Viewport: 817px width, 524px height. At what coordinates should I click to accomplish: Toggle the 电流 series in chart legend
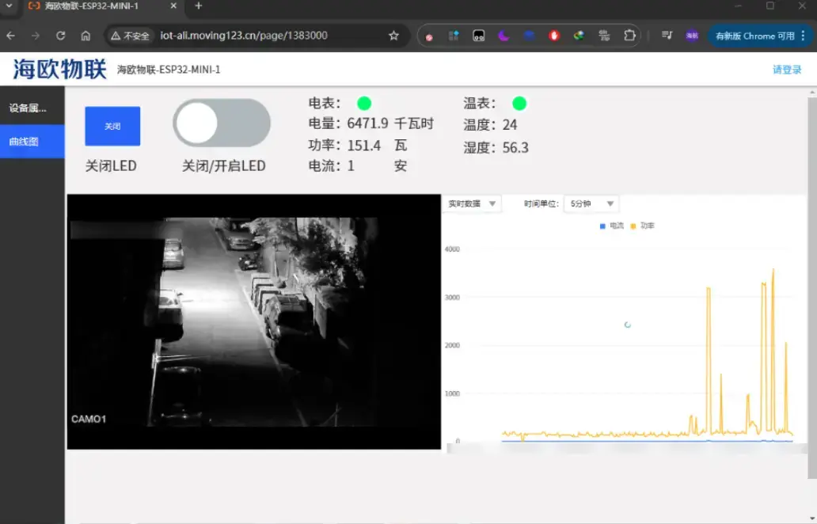click(612, 226)
